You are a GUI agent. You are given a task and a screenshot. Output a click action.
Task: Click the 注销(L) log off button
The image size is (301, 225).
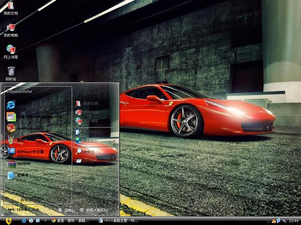coord(67,210)
